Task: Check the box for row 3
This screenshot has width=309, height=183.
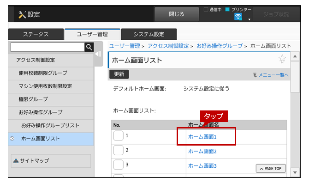Action: (118, 165)
